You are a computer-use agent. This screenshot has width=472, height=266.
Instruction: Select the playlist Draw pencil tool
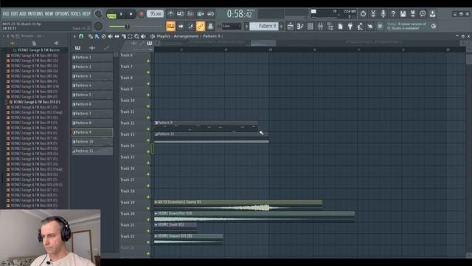coord(90,36)
